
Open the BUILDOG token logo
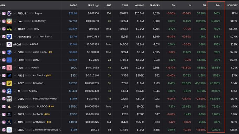click(x=9, y=106)
